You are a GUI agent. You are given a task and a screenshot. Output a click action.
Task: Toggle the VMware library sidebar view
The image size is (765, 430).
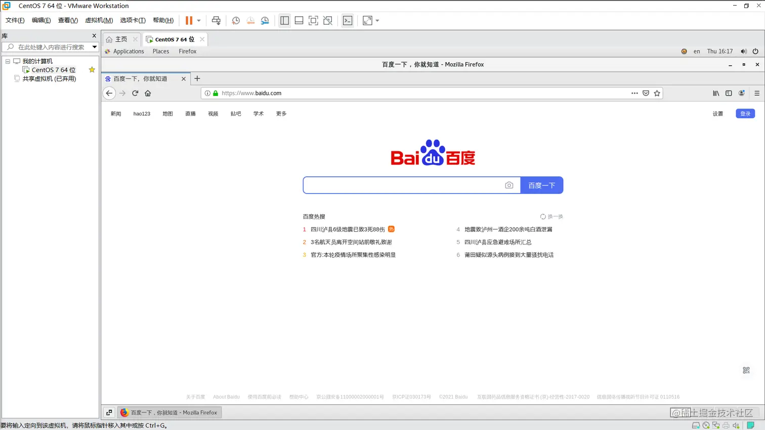tap(285, 21)
